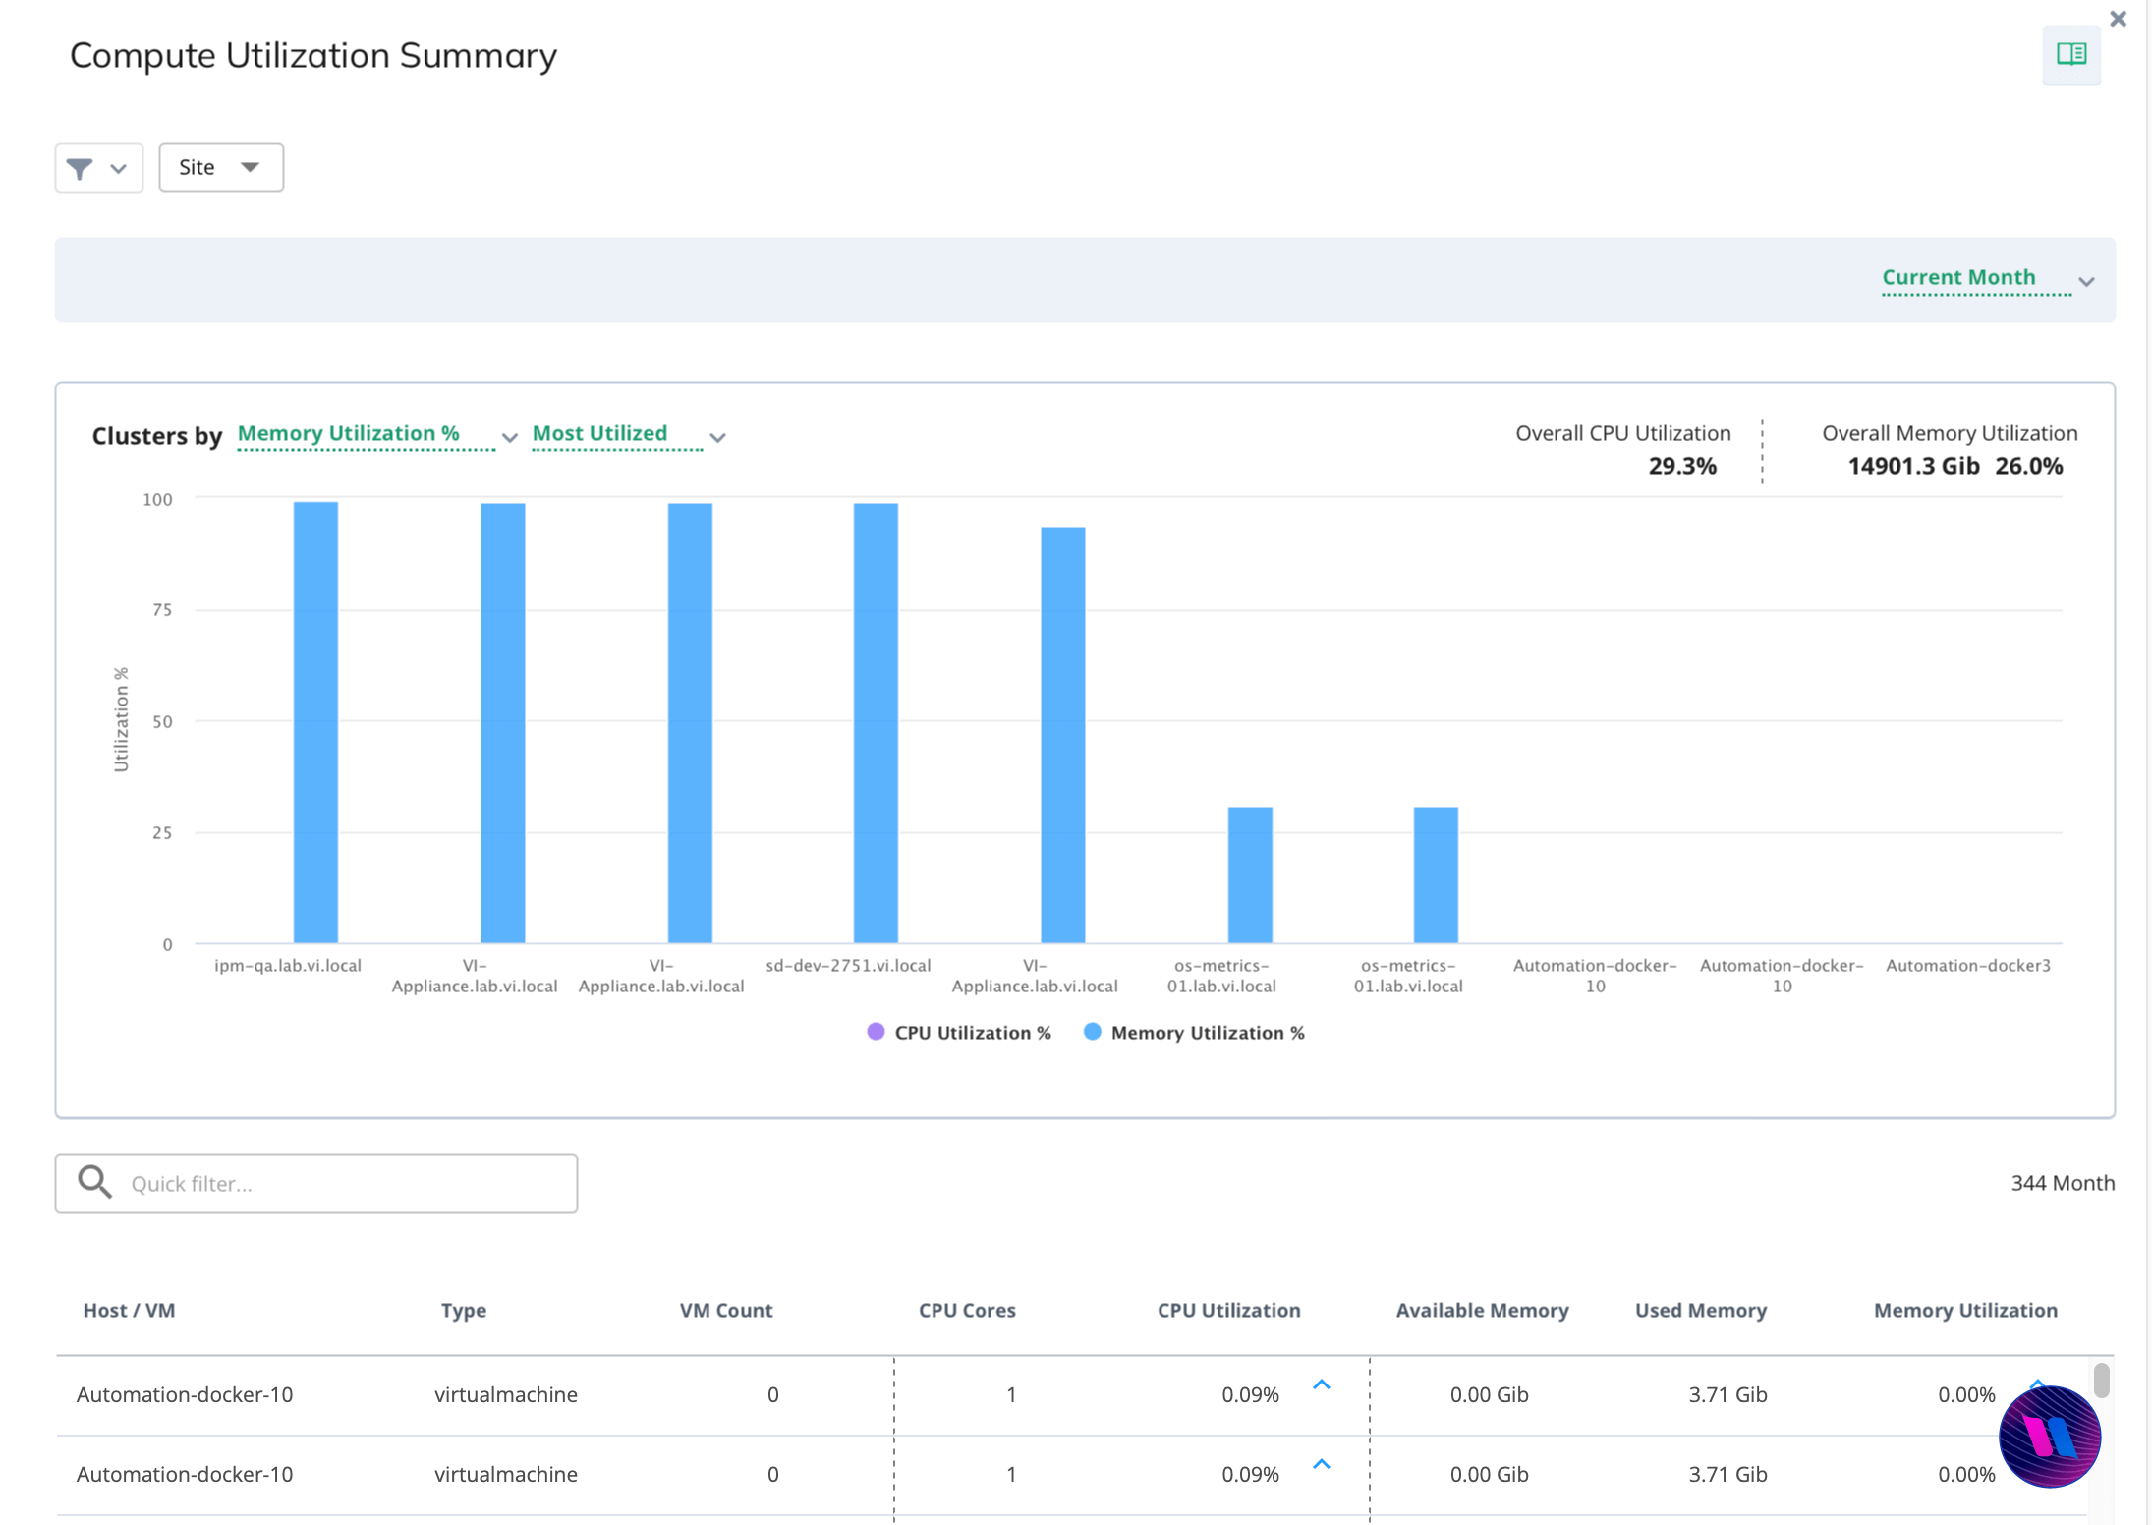Click the search magnifier icon
Viewport: 2152px width, 1525px height.
pos(95,1182)
